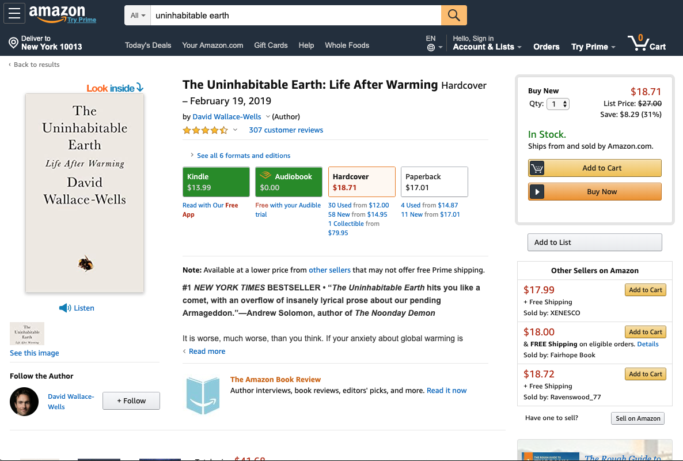Select the Paperback format option

[434, 182]
